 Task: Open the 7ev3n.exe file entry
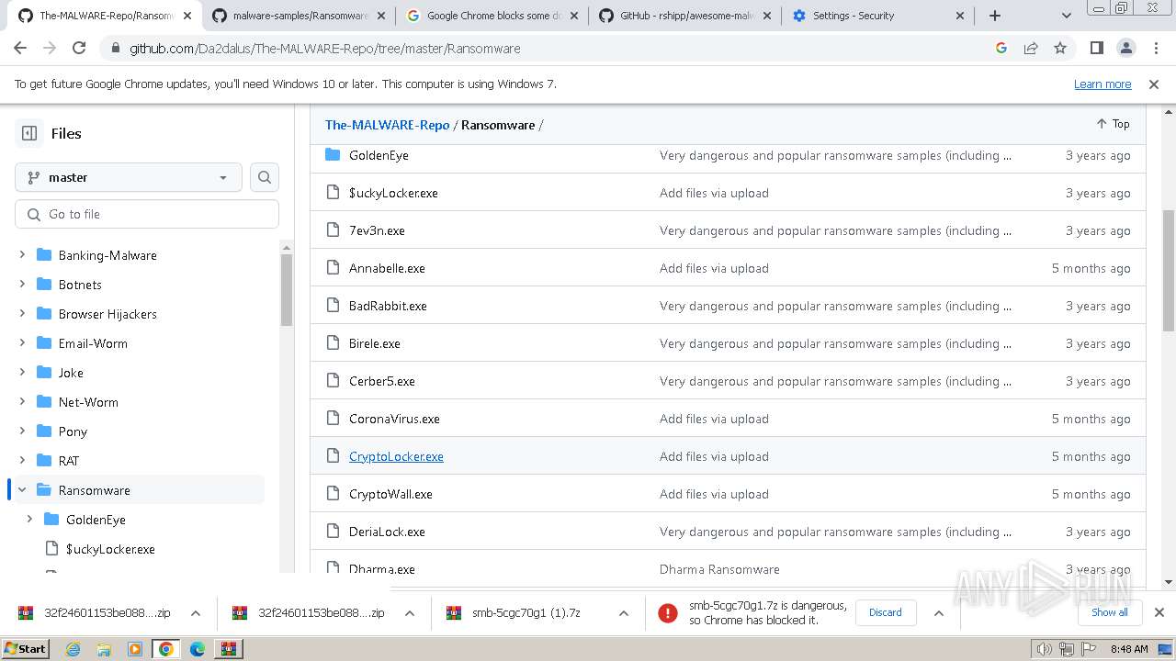click(x=377, y=230)
